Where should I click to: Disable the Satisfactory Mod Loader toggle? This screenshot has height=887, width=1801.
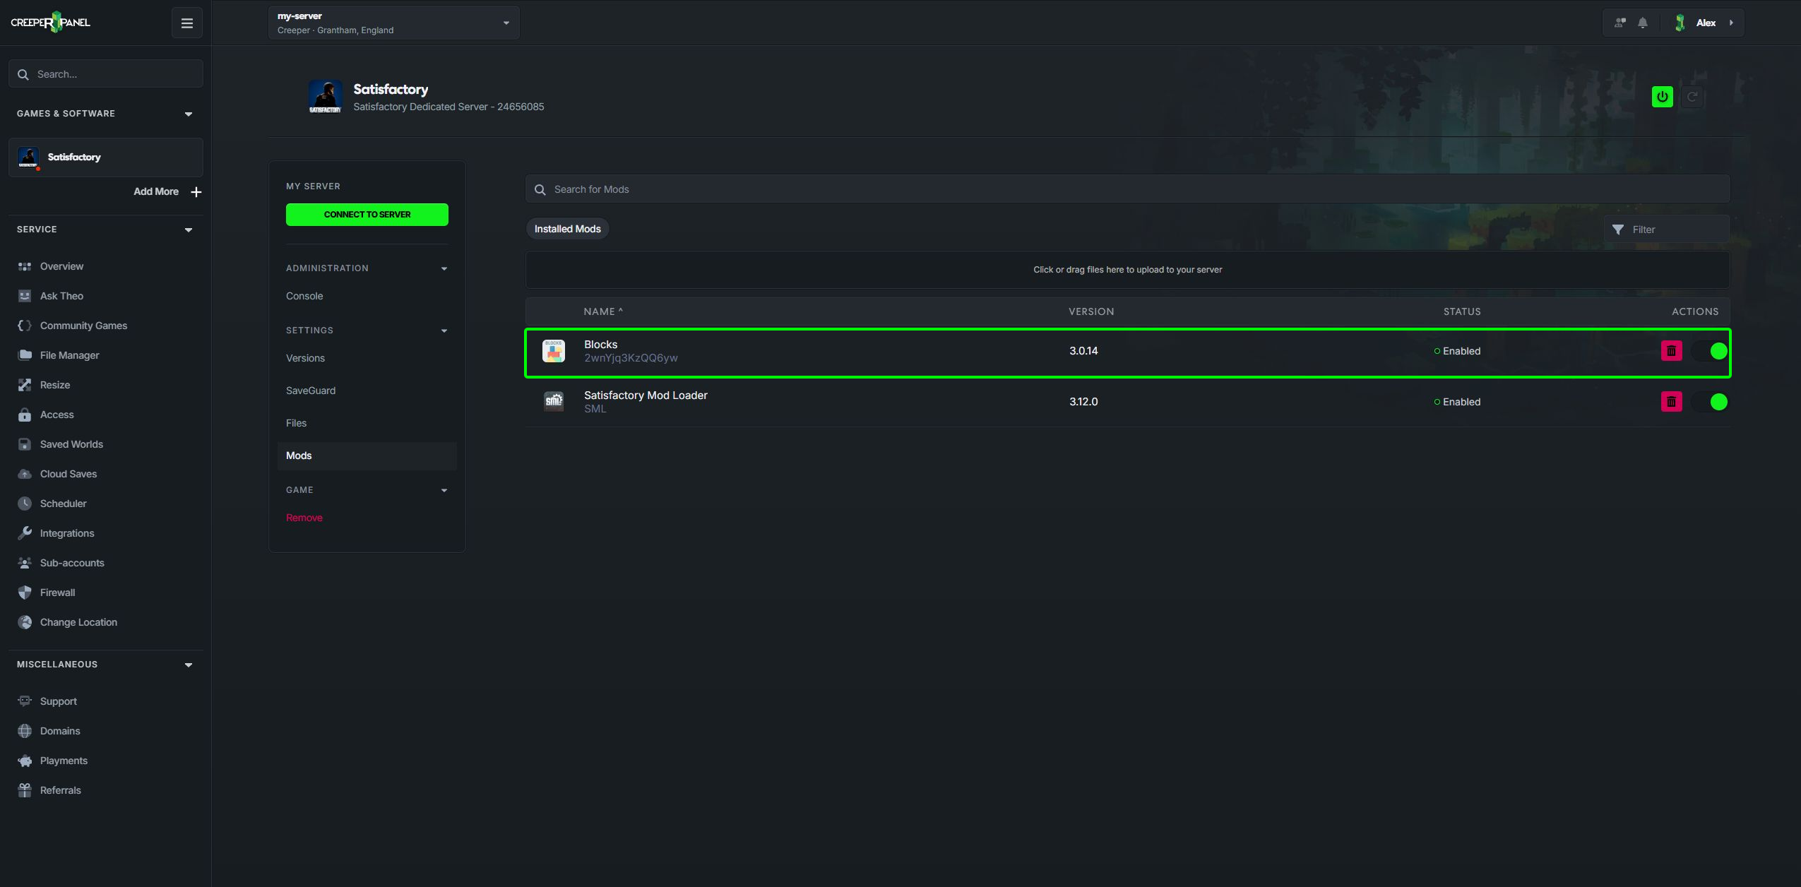1710,402
